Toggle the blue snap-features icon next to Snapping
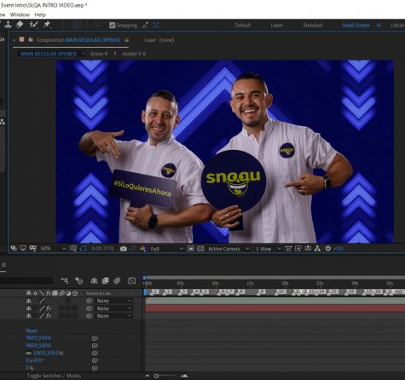This screenshot has height=380, width=405. pyautogui.click(x=156, y=25)
